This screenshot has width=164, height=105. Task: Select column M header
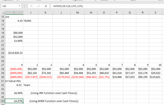[77, 13]
